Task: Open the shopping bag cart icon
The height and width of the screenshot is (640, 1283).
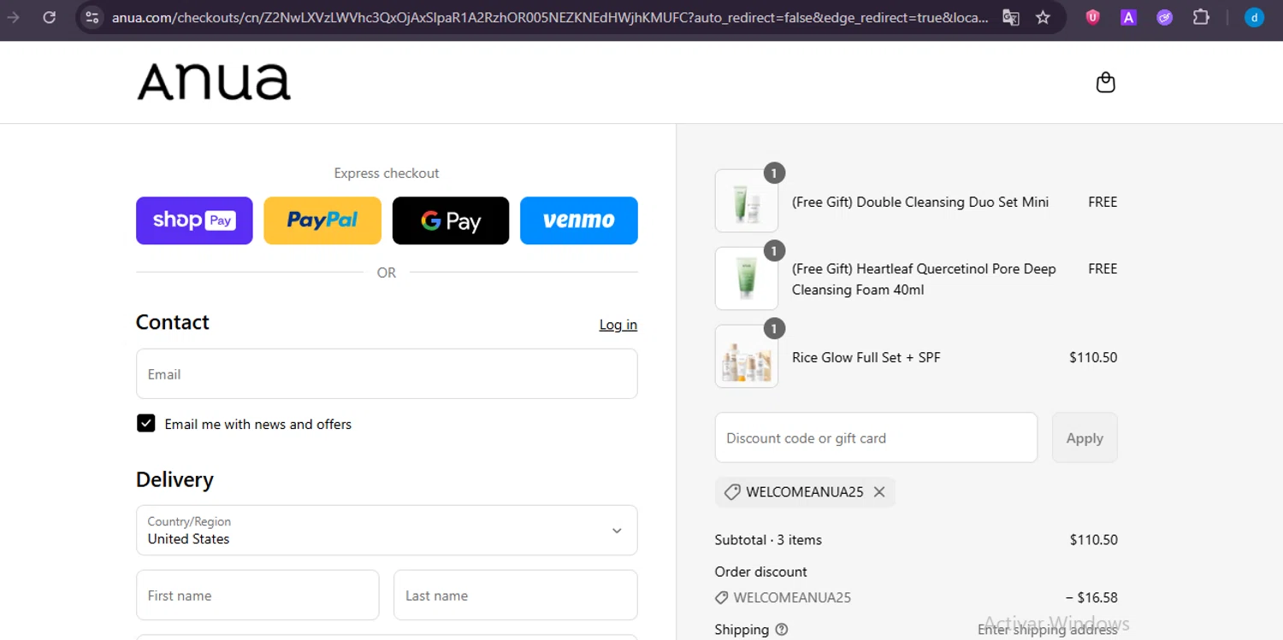Action: [1106, 82]
